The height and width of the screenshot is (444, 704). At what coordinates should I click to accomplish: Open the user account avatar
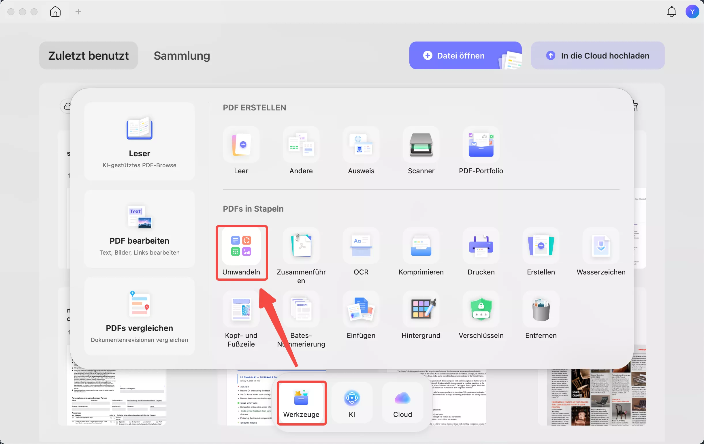692,12
